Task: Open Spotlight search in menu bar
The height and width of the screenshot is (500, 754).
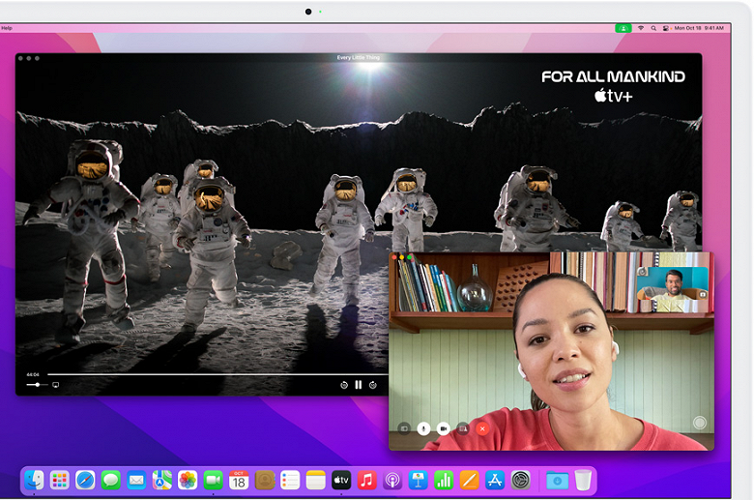Action: 654,28
